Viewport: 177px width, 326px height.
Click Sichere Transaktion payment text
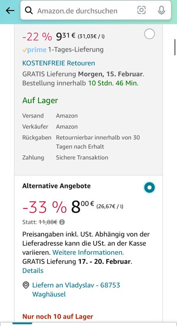[82, 158]
